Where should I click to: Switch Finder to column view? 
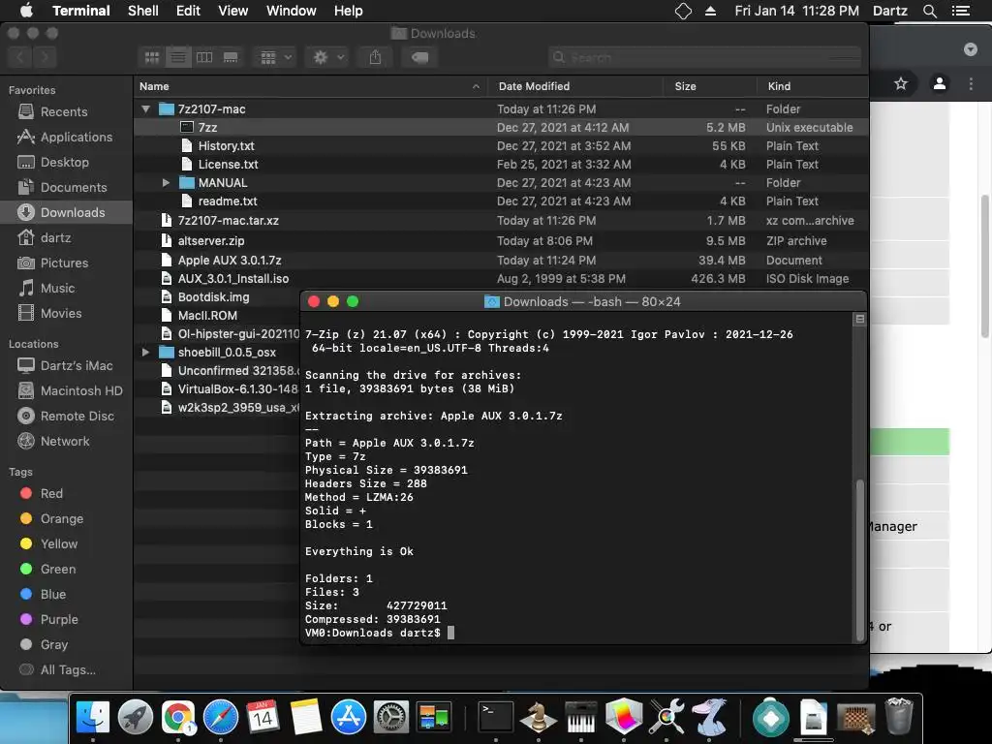tap(204, 57)
